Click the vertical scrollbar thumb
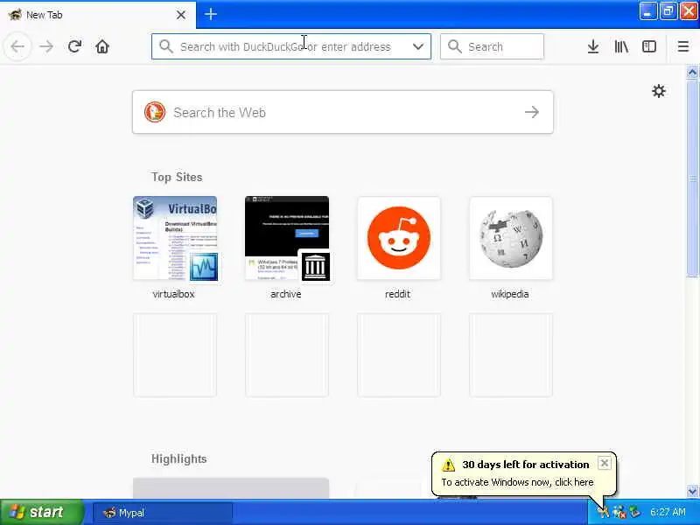700x525 pixels. pos(692,178)
